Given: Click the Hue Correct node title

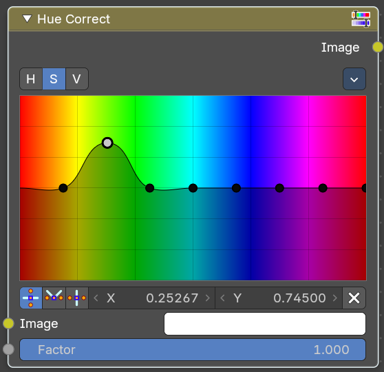Looking at the screenshot, I should point(74,19).
